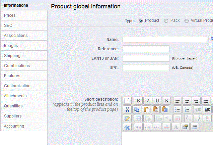Insert a numbered list

[x=187, y=109]
